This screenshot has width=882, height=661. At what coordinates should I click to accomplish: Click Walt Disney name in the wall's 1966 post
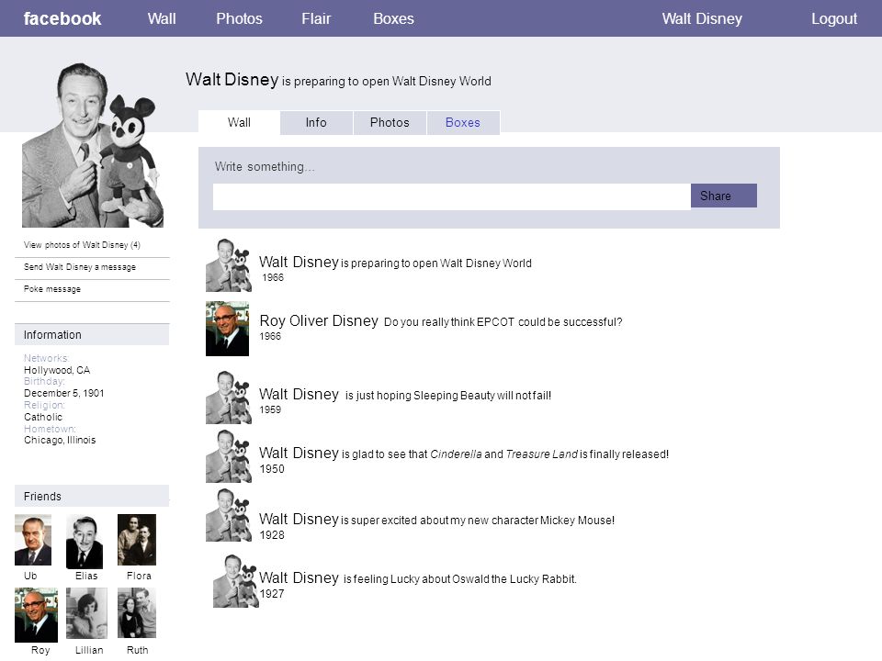[x=299, y=262]
